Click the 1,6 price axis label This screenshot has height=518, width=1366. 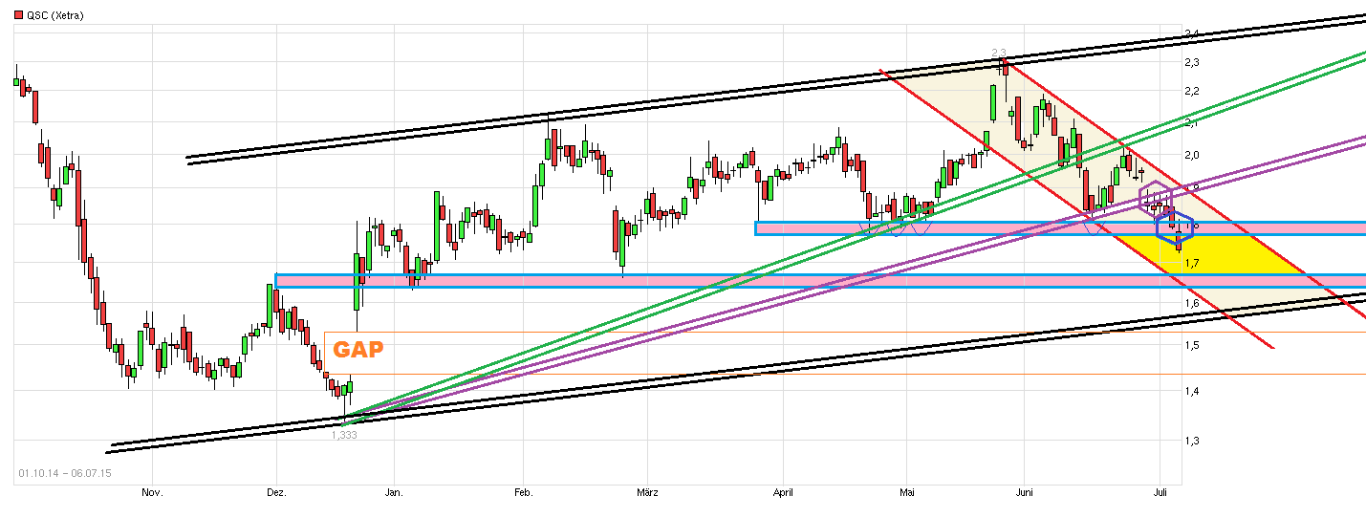[1191, 303]
